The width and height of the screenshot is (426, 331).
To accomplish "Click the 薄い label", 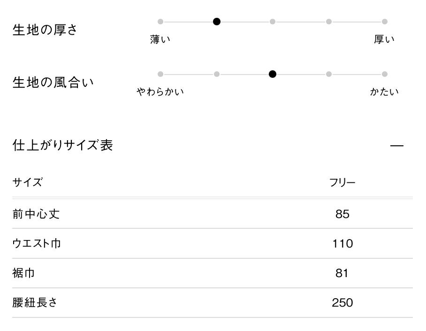I will click(160, 39).
